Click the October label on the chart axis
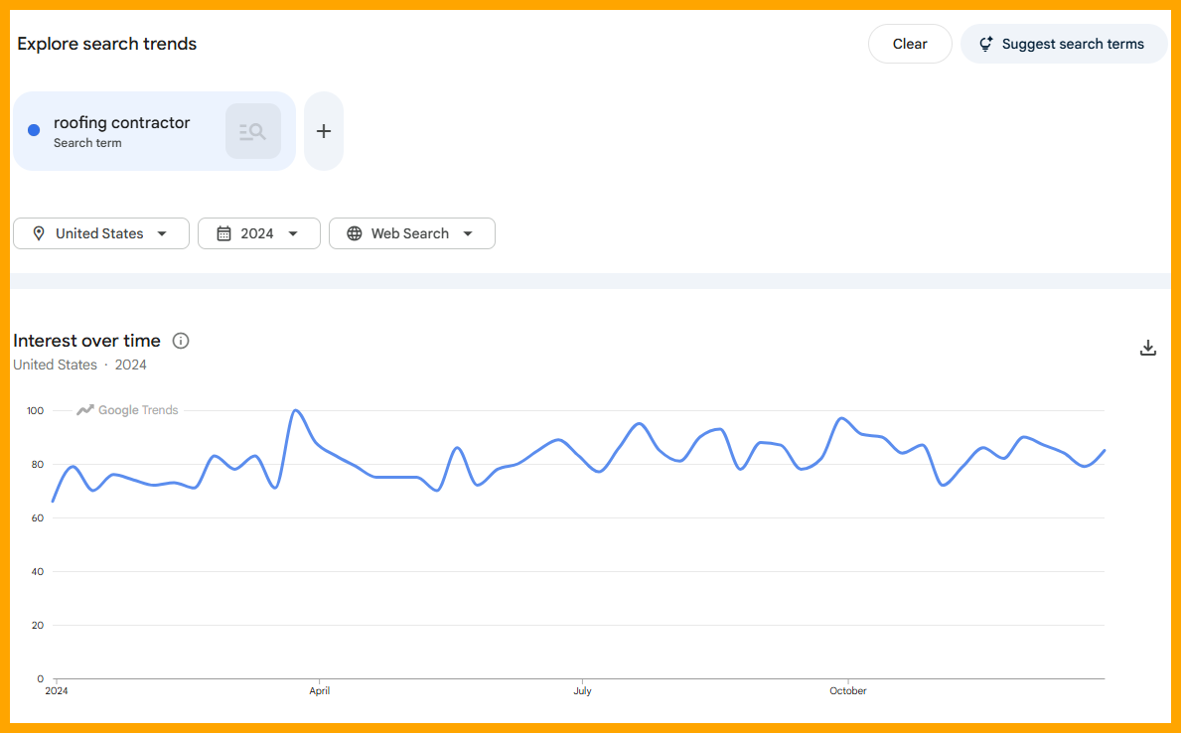Viewport: 1181px width, 733px height. (x=847, y=690)
